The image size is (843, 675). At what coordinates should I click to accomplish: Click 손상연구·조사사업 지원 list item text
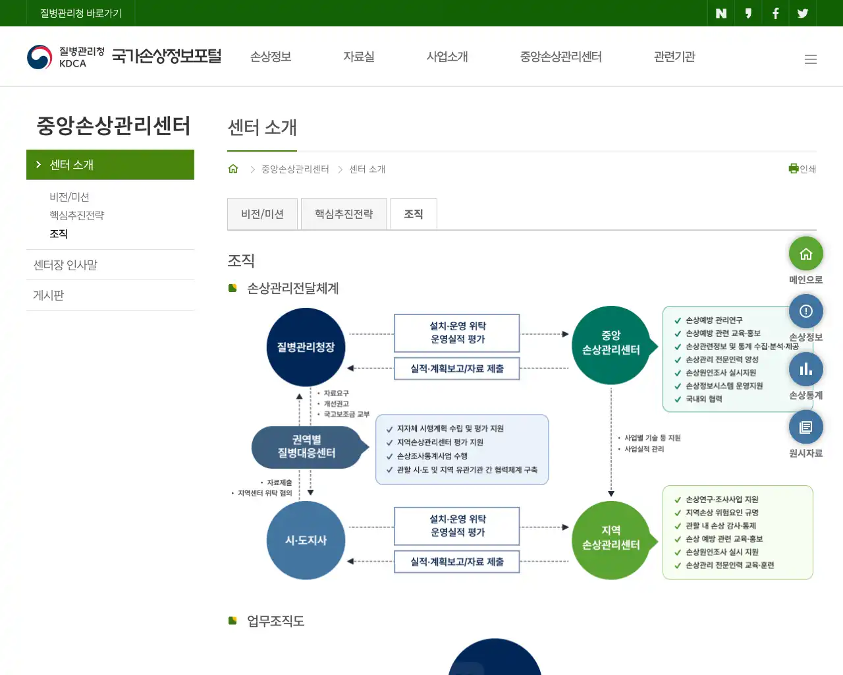pos(722,500)
